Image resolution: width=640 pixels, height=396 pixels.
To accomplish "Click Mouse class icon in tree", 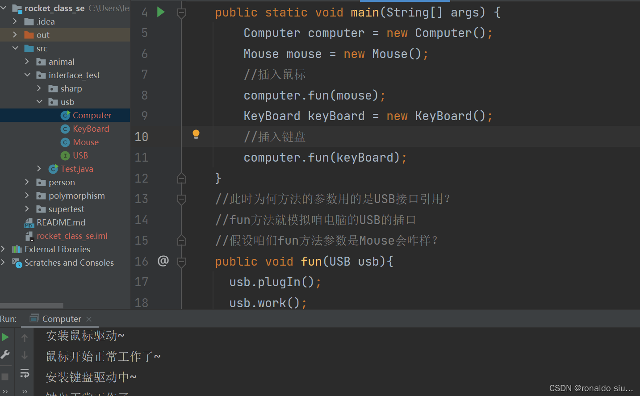I will [65, 142].
